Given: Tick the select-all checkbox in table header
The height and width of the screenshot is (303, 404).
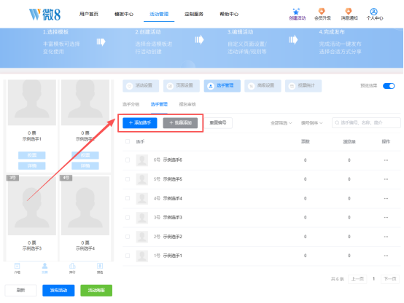Looking at the screenshot, I should pos(128,141).
